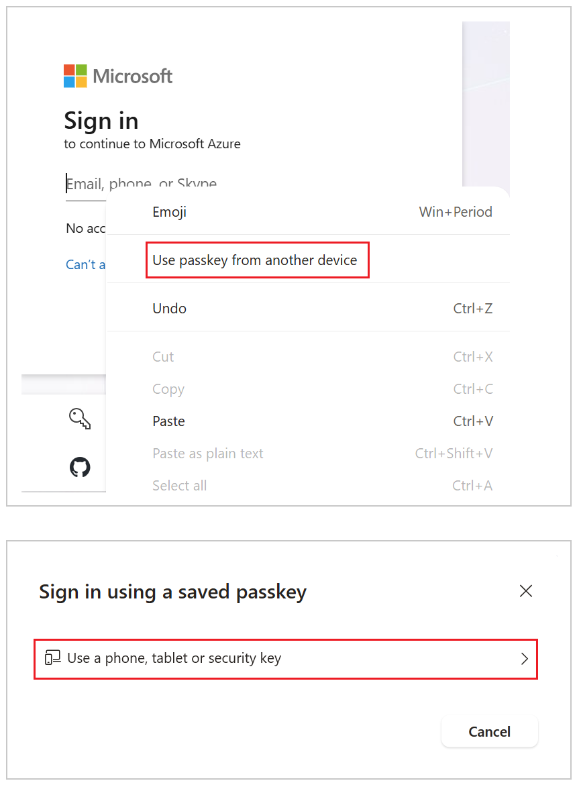Image resolution: width=579 pixels, height=787 pixels.
Task: Click the Cancel button
Action: (489, 731)
